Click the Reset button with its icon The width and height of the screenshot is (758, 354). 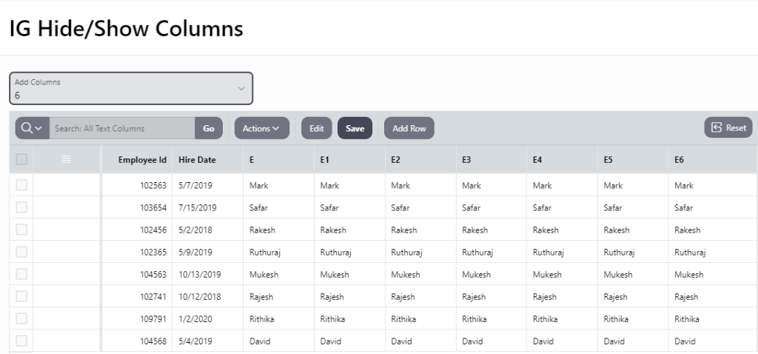(728, 127)
